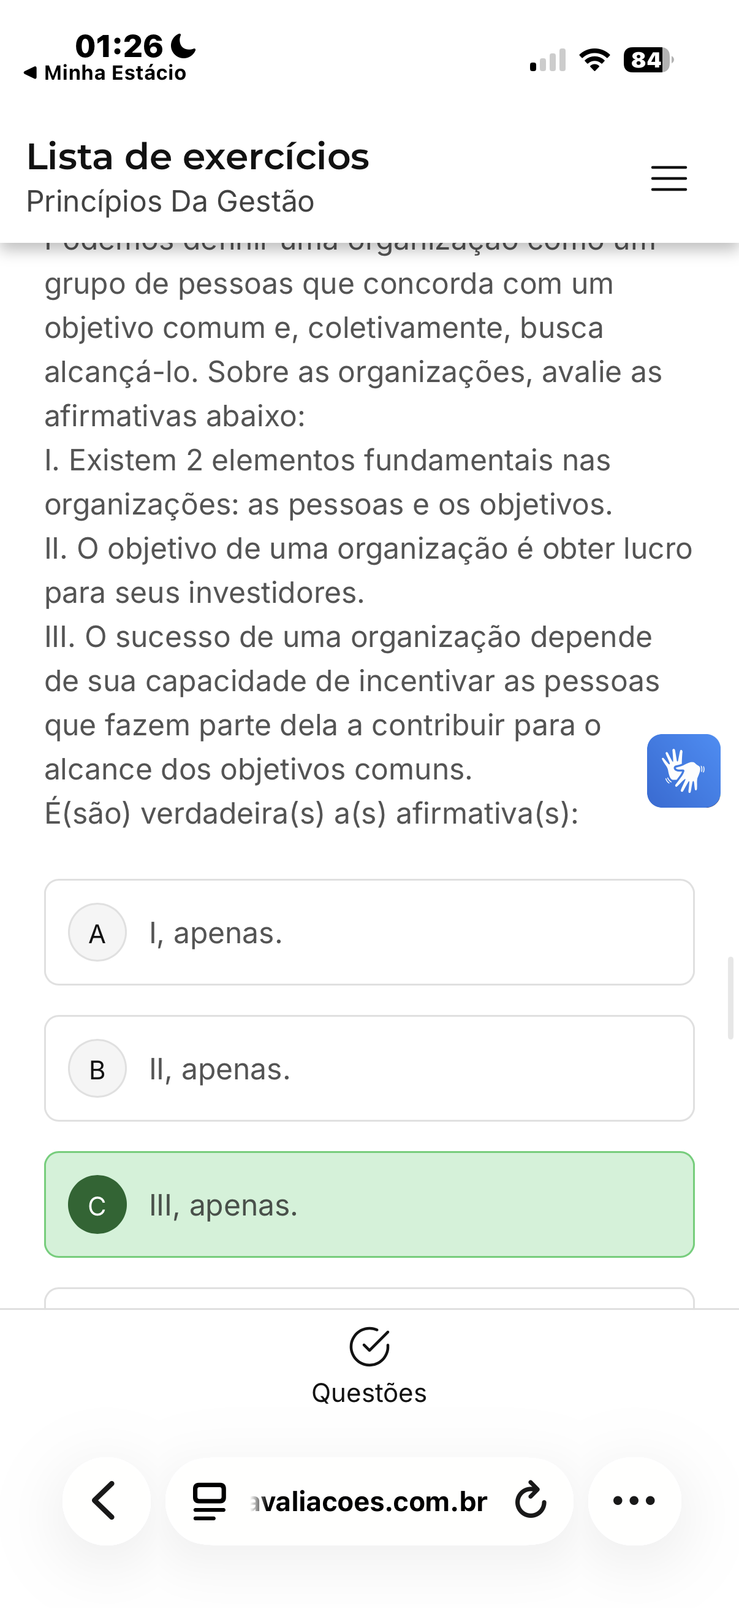Tap the avaliacoes.com.br address field
The height and width of the screenshot is (1608, 739).
(x=369, y=1501)
